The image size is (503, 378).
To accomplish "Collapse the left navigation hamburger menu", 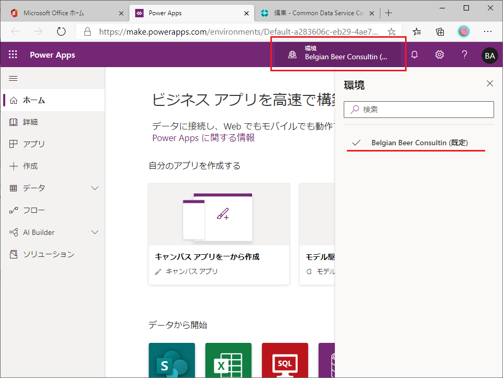I will [x=13, y=78].
